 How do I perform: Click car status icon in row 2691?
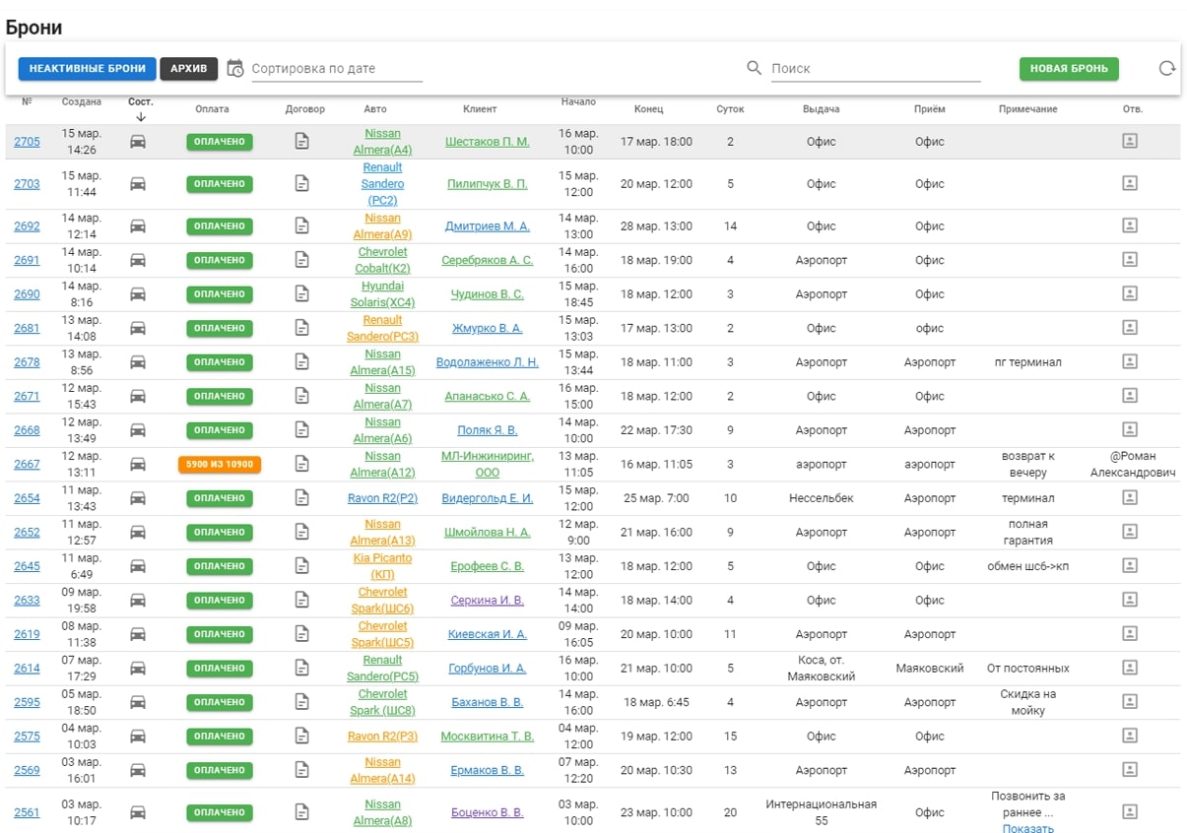[138, 260]
